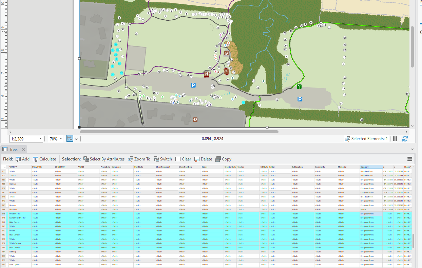
Task: Refresh the layout view
Action: [x=405, y=139]
